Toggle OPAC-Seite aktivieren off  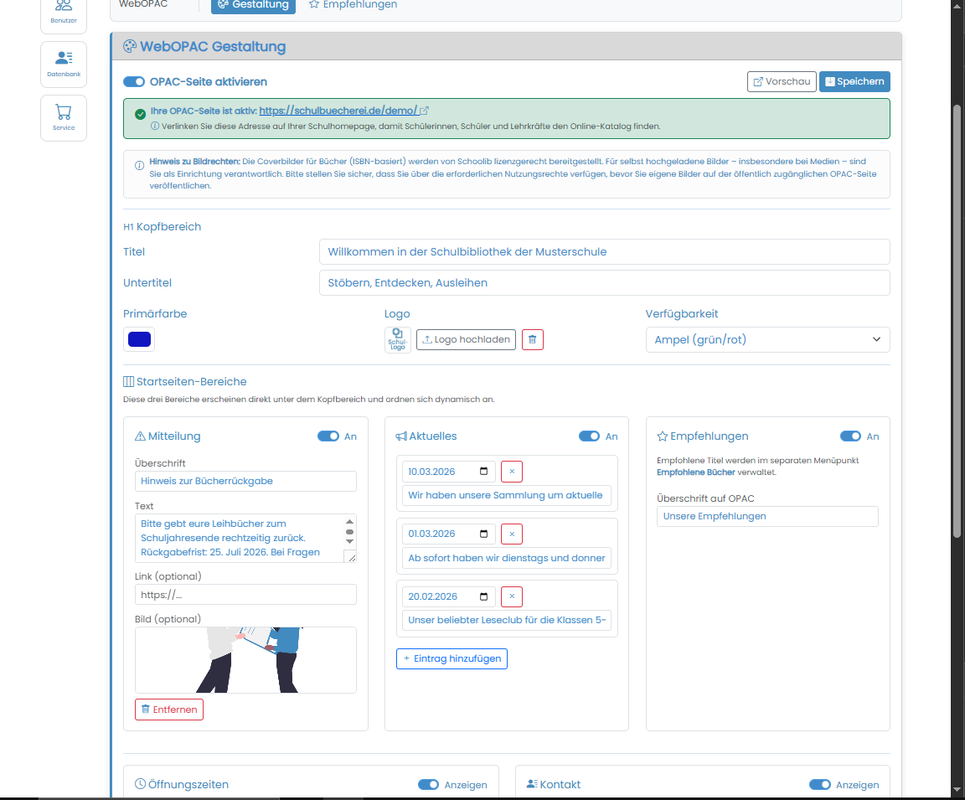[x=134, y=81]
